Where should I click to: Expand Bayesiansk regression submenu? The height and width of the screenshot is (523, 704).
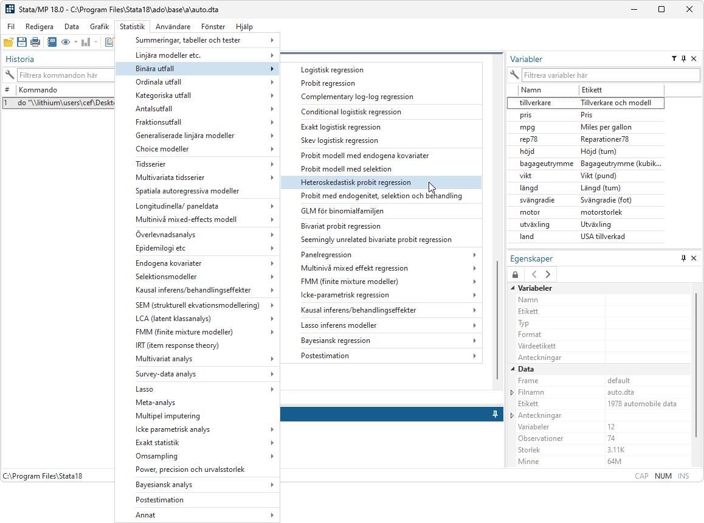(x=381, y=341)
